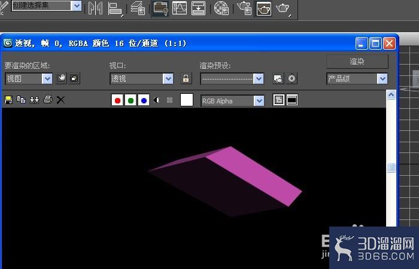Toggle the alpha channel display

coord(157,100)
